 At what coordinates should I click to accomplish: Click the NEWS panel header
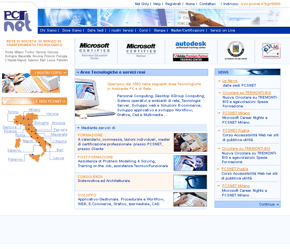(248, 72)
